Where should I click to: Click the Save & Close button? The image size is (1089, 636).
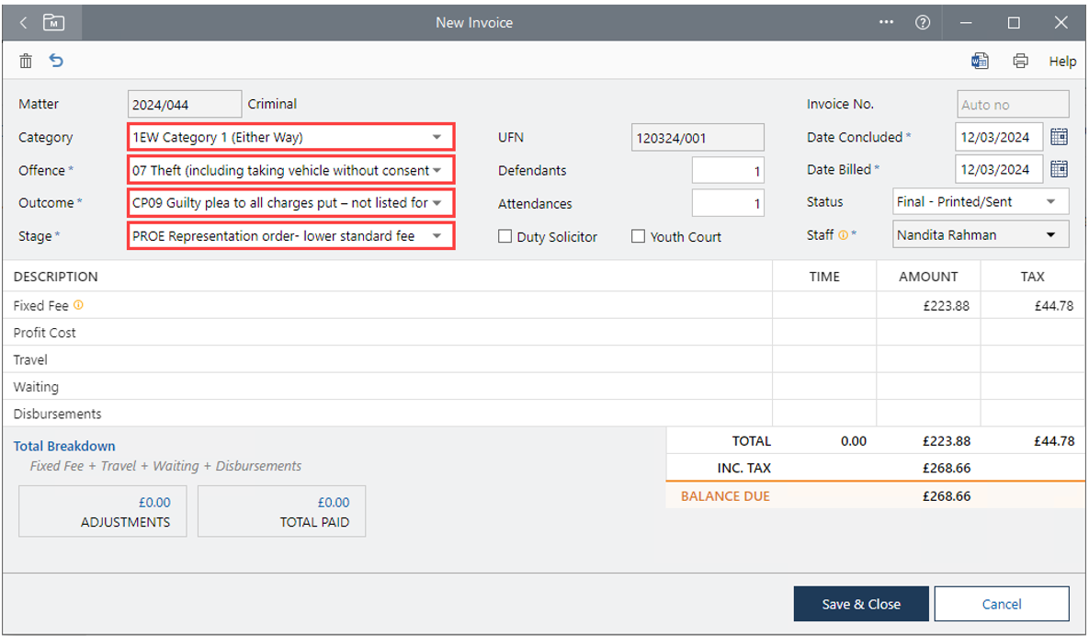point(861,604)
